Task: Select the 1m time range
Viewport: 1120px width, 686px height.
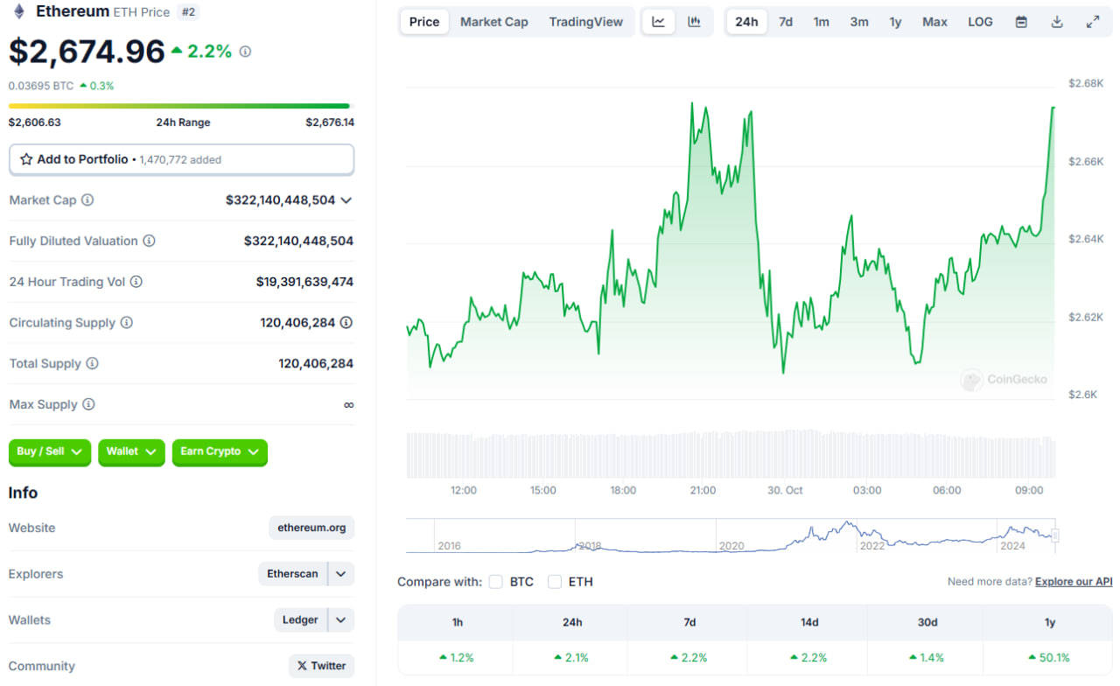Action: 821,22
